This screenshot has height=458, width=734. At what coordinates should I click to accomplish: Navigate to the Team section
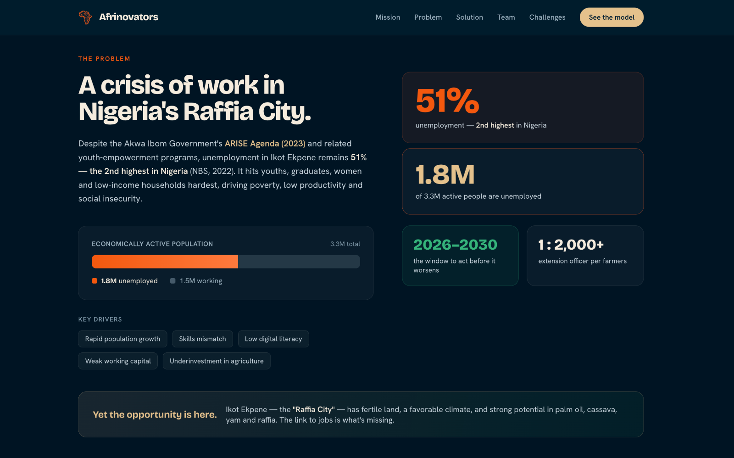tap(506, 17)
